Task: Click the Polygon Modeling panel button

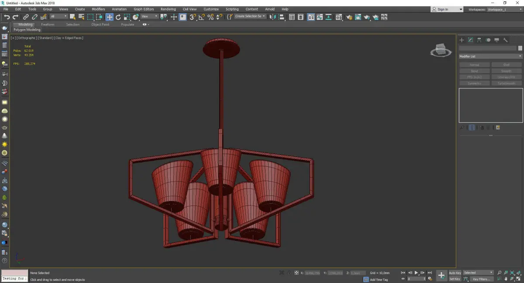Action: (x=27, y=30)
